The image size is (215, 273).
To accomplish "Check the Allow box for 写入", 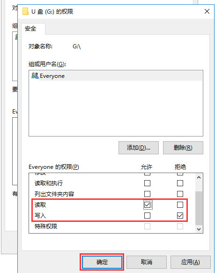I will coord(147,216).
